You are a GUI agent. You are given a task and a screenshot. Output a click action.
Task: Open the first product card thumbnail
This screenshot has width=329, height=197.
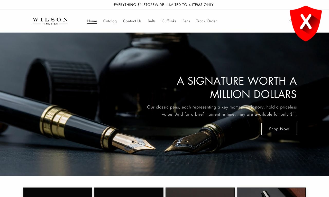pyautogui.click(x=58, y=192)
